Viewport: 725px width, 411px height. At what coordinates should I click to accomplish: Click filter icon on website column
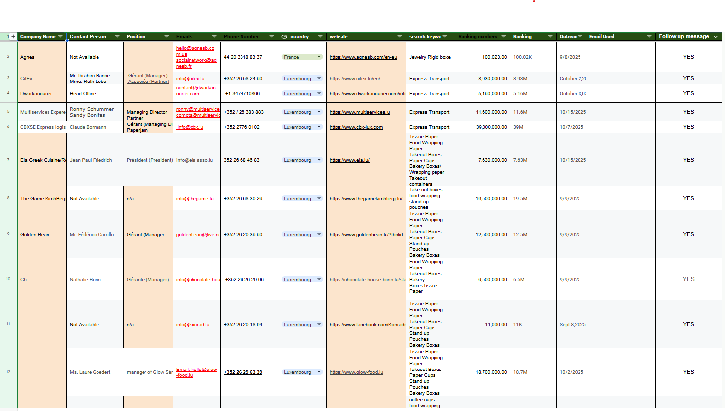tap(400, 37)
